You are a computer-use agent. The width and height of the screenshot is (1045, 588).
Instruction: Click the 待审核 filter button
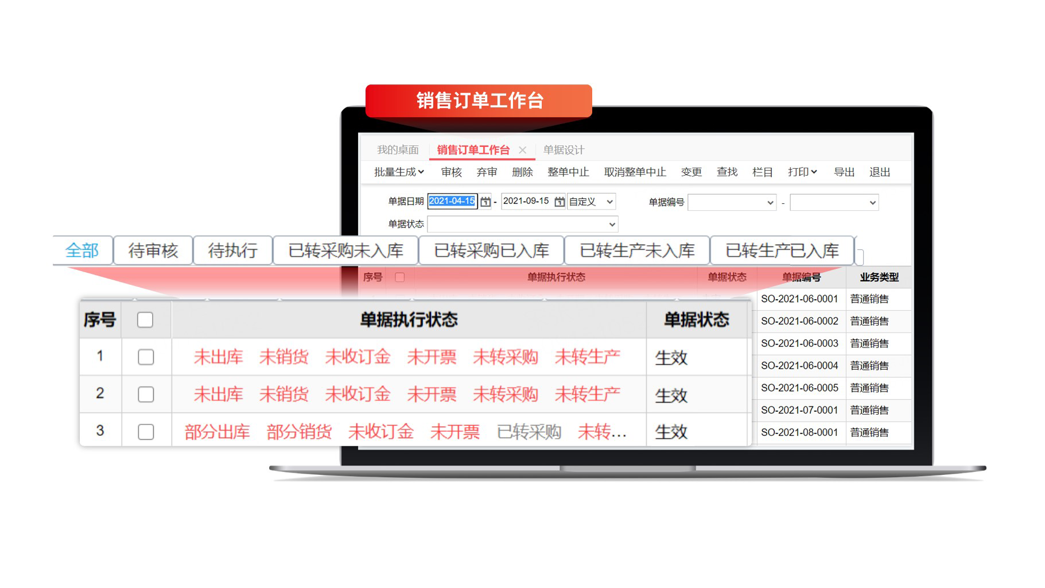153,250
